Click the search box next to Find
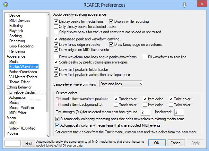This screenshot has height=151, width=209. [x=13, y=143]
